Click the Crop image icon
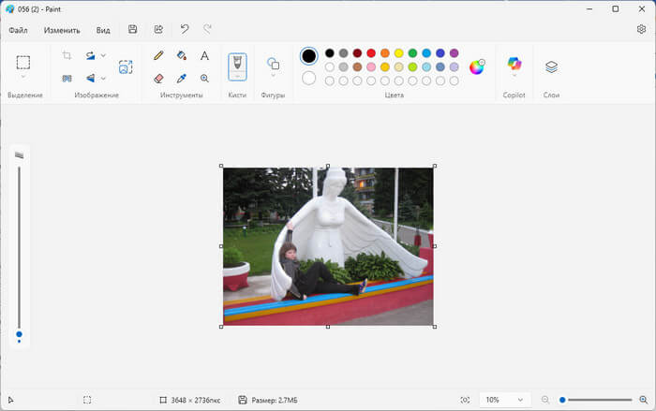 point(67,56)
